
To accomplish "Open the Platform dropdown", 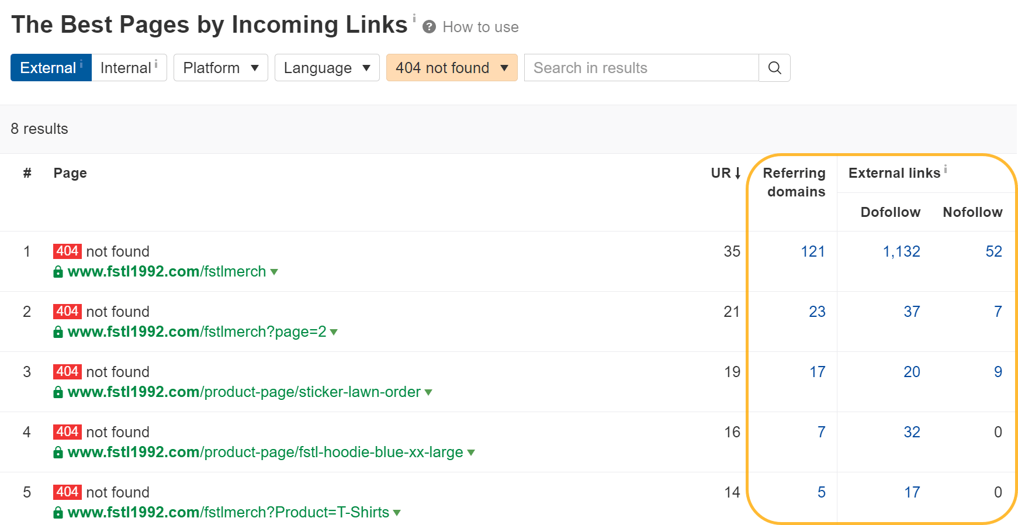I will pyautogui.click(x=220, y=68).
